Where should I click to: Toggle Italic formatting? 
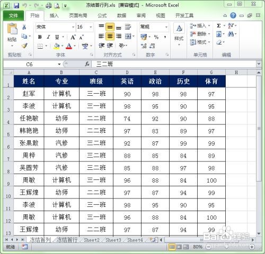pyautogui.click(x=48, y=37)
